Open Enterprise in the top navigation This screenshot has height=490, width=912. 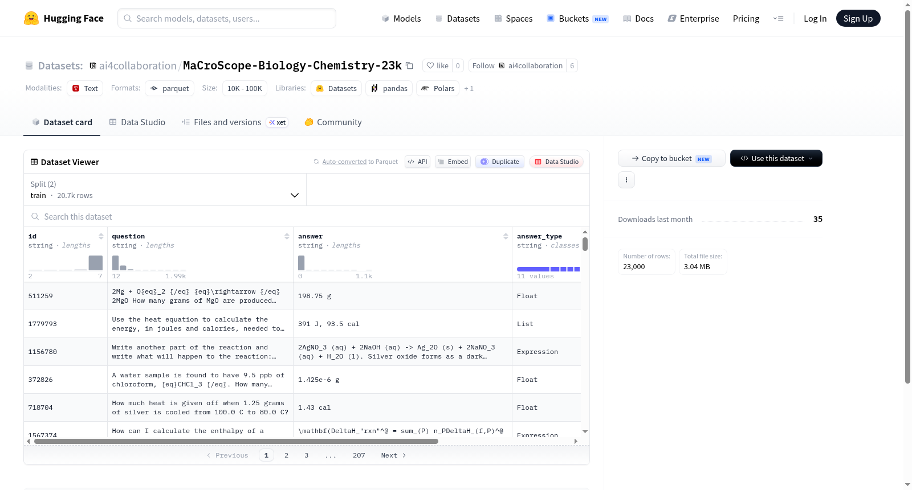(x=694, y=19)
